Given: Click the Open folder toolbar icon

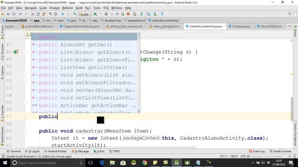Looking at the screenshot, I should [x=3, y=14].
